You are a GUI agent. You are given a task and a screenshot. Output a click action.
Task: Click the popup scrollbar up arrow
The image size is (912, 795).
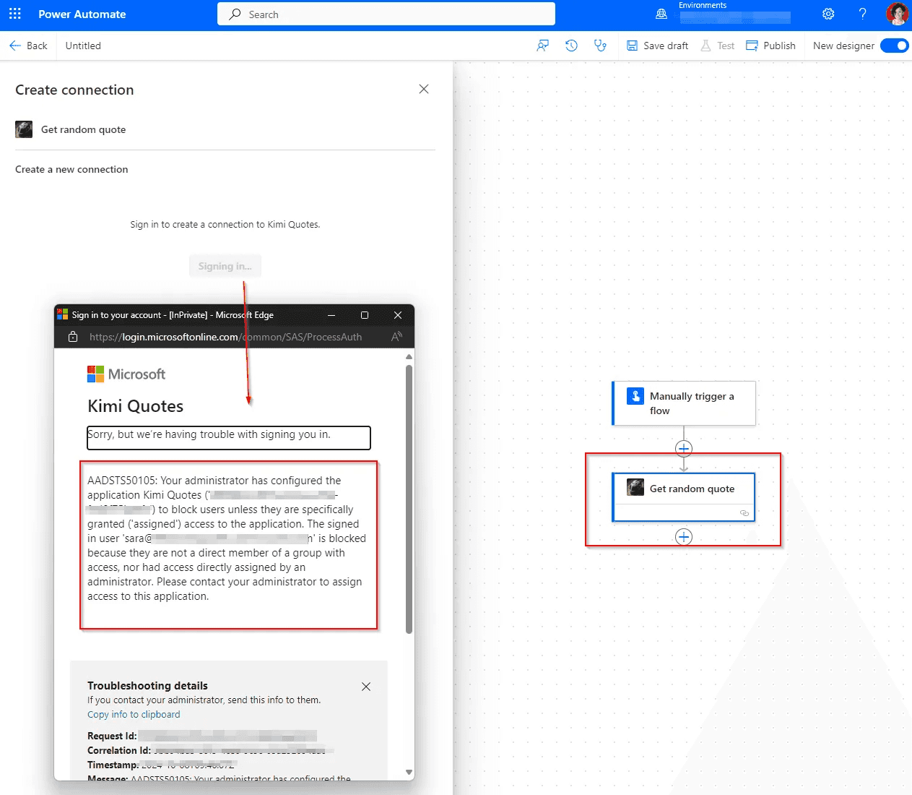(x=409, y=356)
